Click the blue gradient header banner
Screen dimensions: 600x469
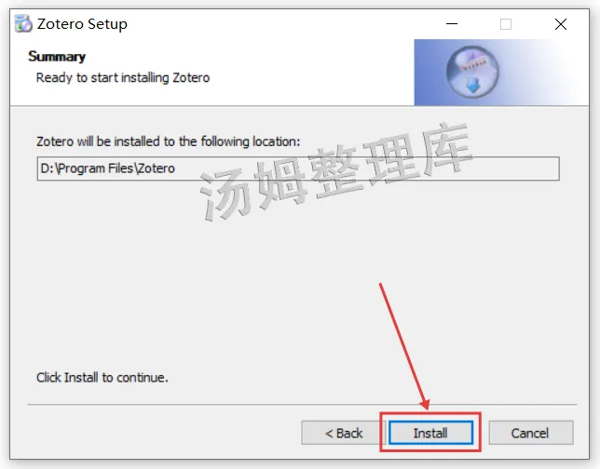(x=501, y=73)
